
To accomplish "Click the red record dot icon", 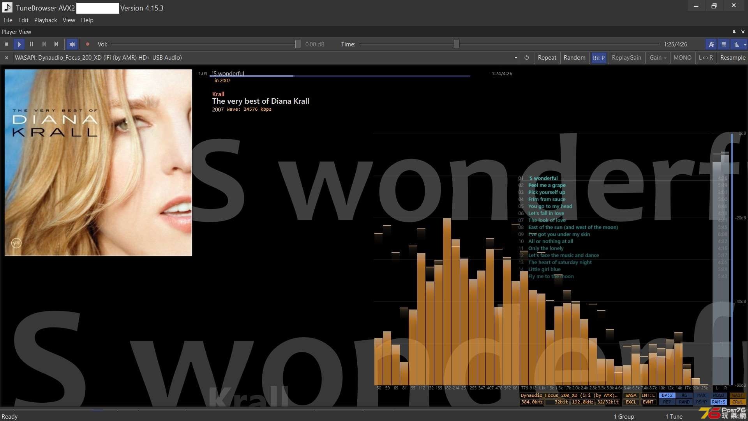I will point(88,44).
